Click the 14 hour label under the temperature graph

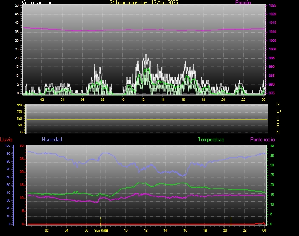coord(165,230)
